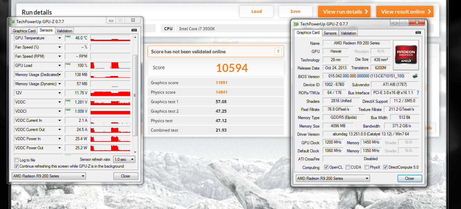
Task: Open the VDDC sensor dropdown
Action: (59, 102)
